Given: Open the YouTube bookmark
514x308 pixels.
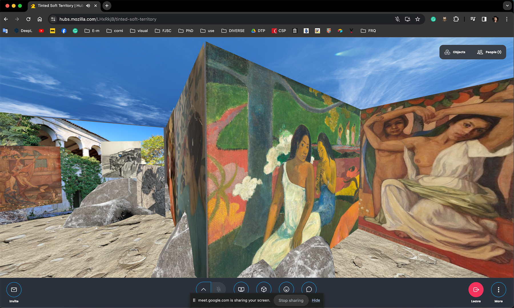Looking at the screenshot, I should click(x=41, y=31).
